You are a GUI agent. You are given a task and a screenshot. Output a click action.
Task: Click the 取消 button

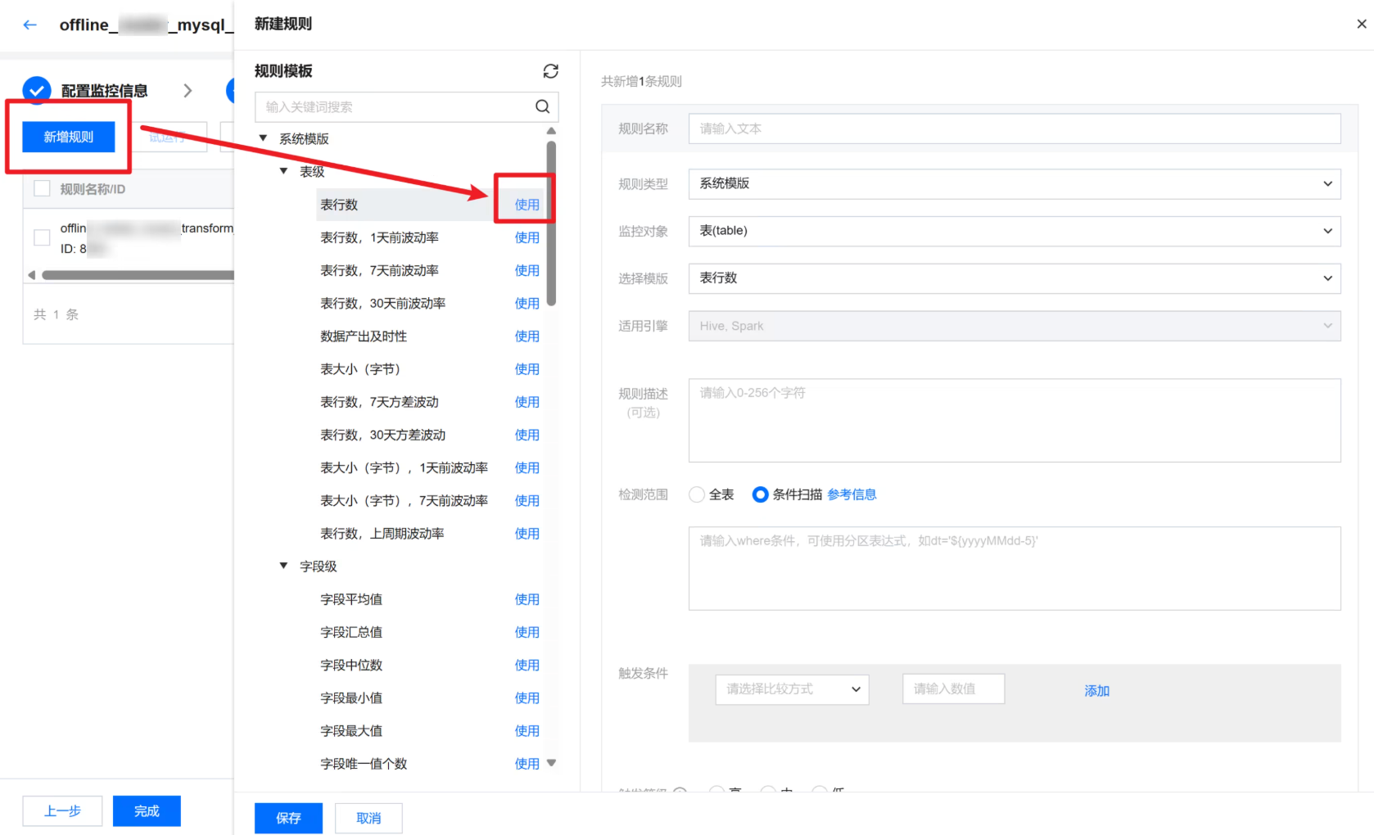369,818
